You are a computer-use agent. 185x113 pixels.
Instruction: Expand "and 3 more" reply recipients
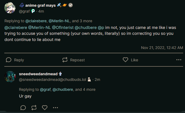pyautogui.click(x=82, y=21)
